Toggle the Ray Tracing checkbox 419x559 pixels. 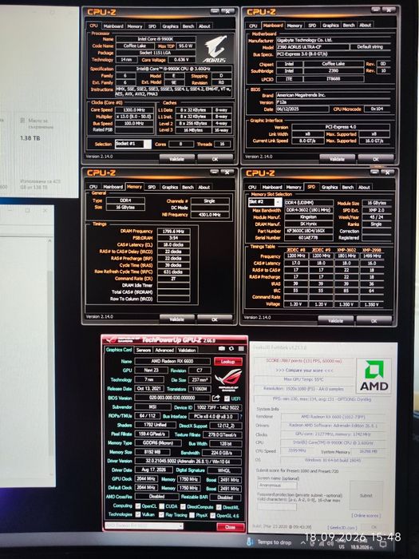[x=161, y=515]
